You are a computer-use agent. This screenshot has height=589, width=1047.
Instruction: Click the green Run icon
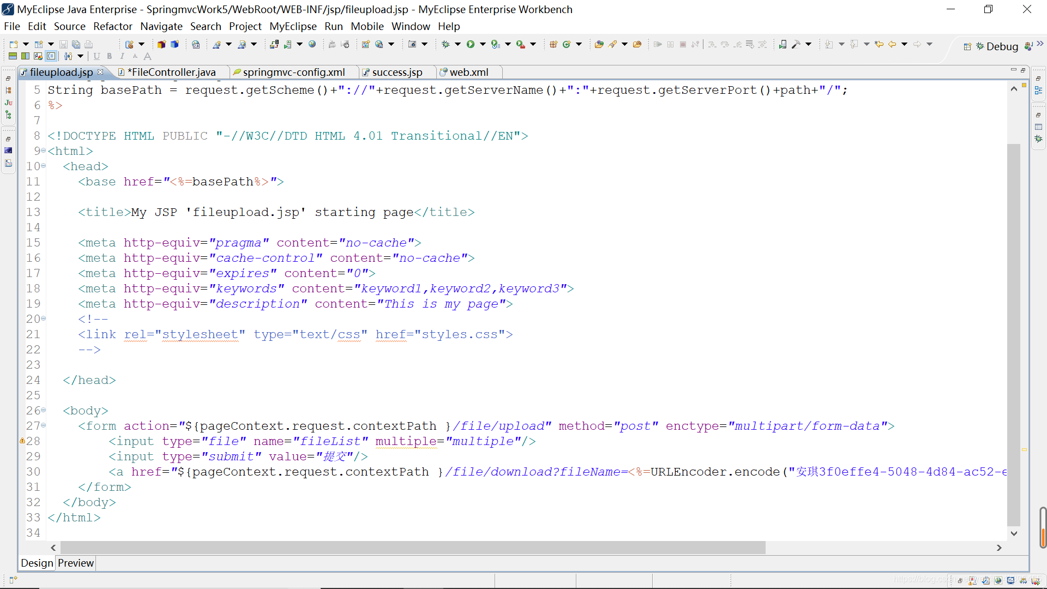coord(470,44)
